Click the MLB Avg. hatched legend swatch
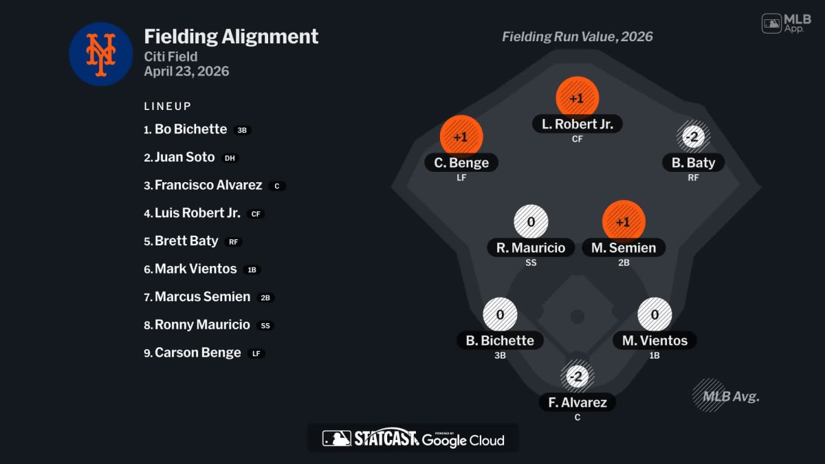825x464 pixels. point(709,395)
